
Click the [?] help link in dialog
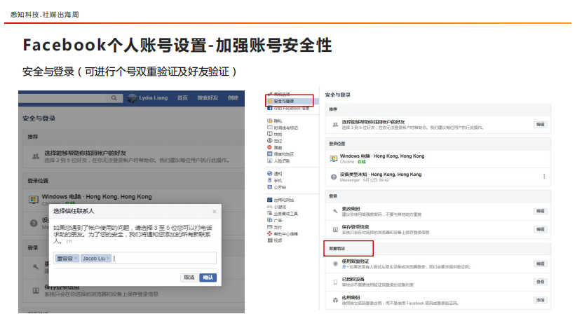(69, 242)
